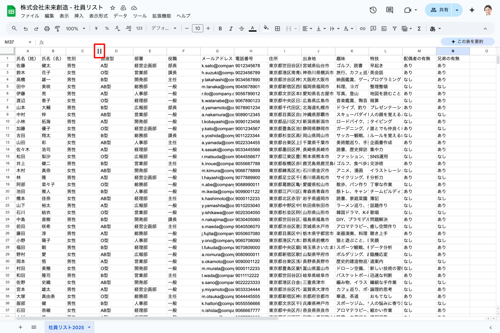Click the insert chart icon
This screenshot has height=333, width=500.
coord(384,29)
